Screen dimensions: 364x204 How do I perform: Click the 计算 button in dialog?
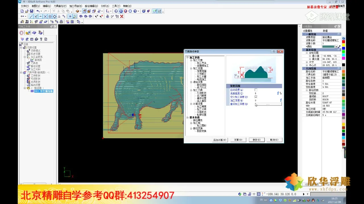click(x=238, y=140)
